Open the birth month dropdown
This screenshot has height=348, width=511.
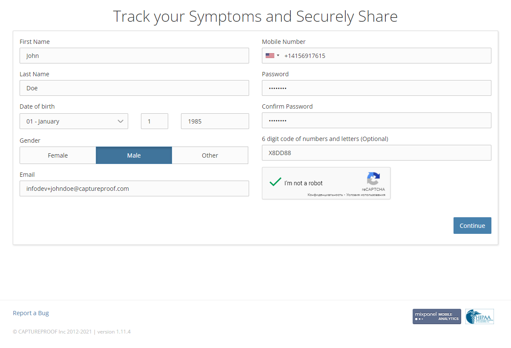pos(74,121)
